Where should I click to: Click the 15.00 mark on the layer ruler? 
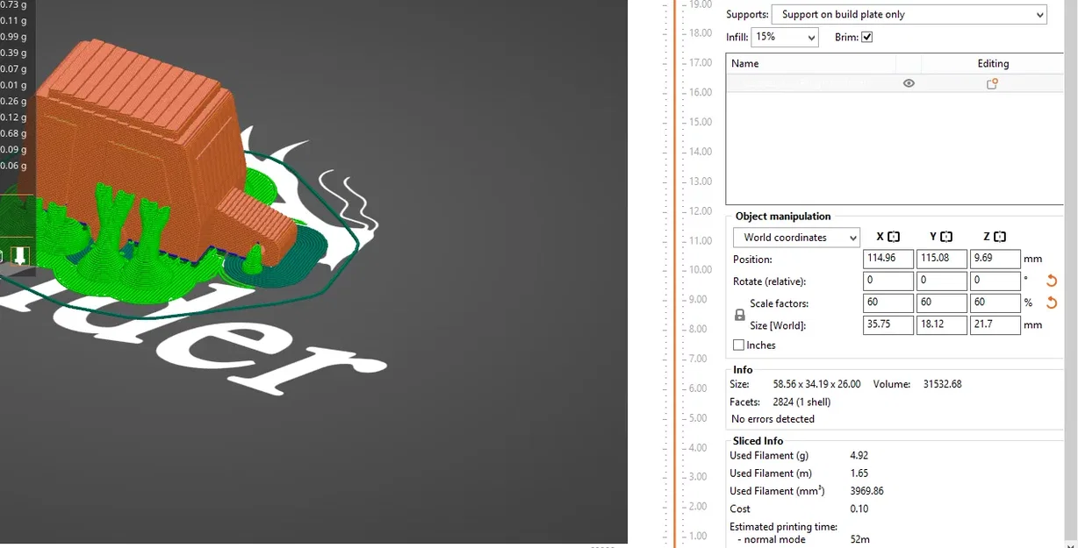pos(700,122)
